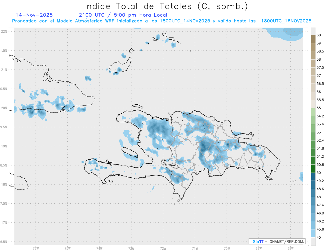Screen dimensions: 326x252
Task: Click the '53.6' value on the color scale
Action: 320,124
